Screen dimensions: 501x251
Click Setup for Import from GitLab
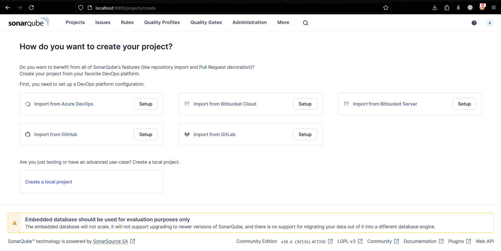(x=305, y=134)
